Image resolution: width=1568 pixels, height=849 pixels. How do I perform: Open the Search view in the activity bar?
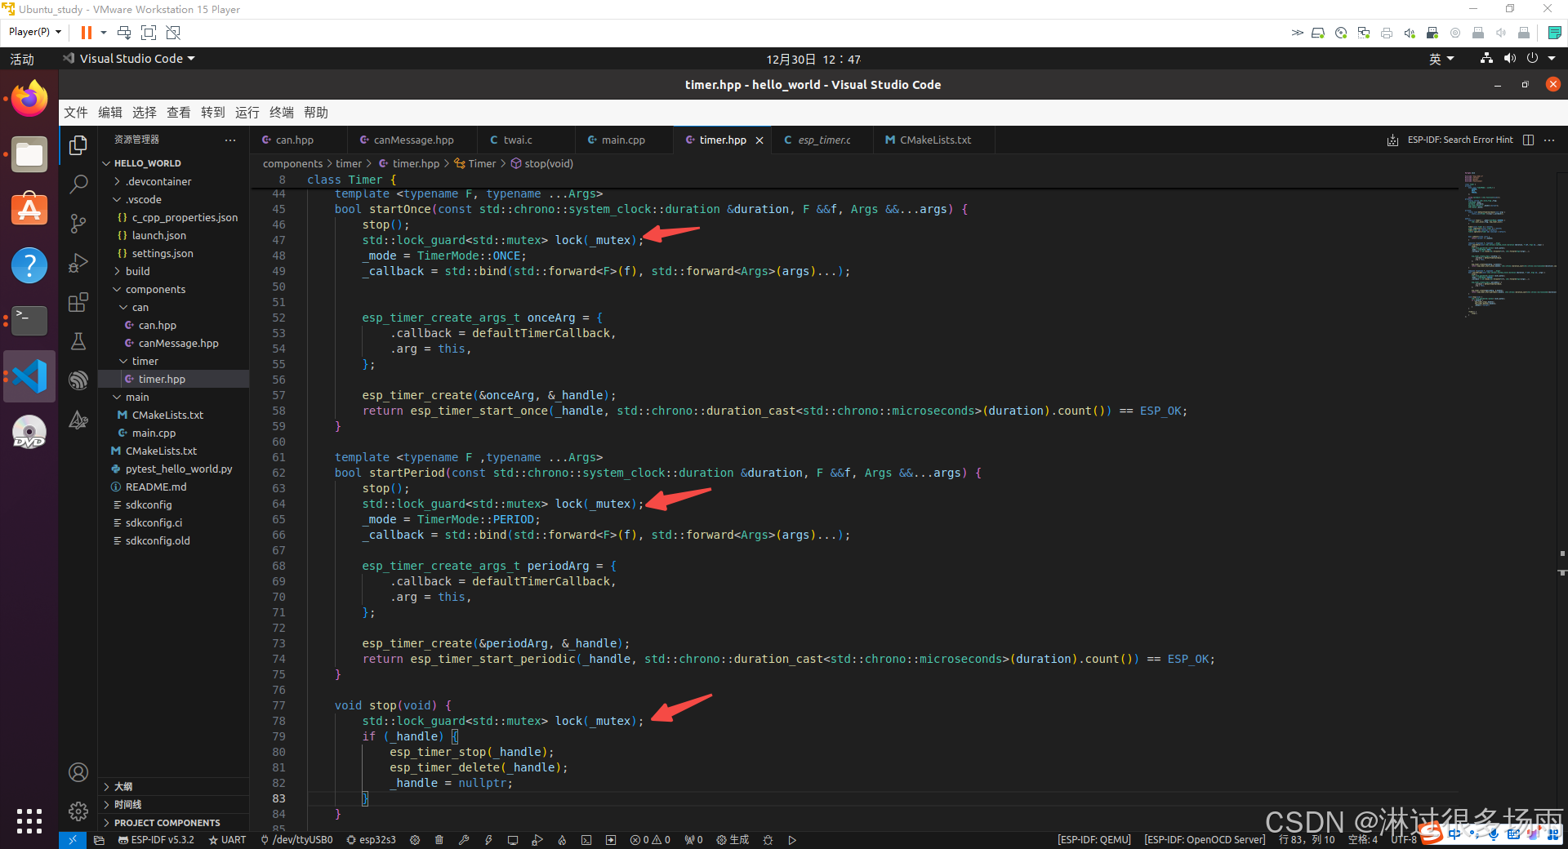point(78,184)
